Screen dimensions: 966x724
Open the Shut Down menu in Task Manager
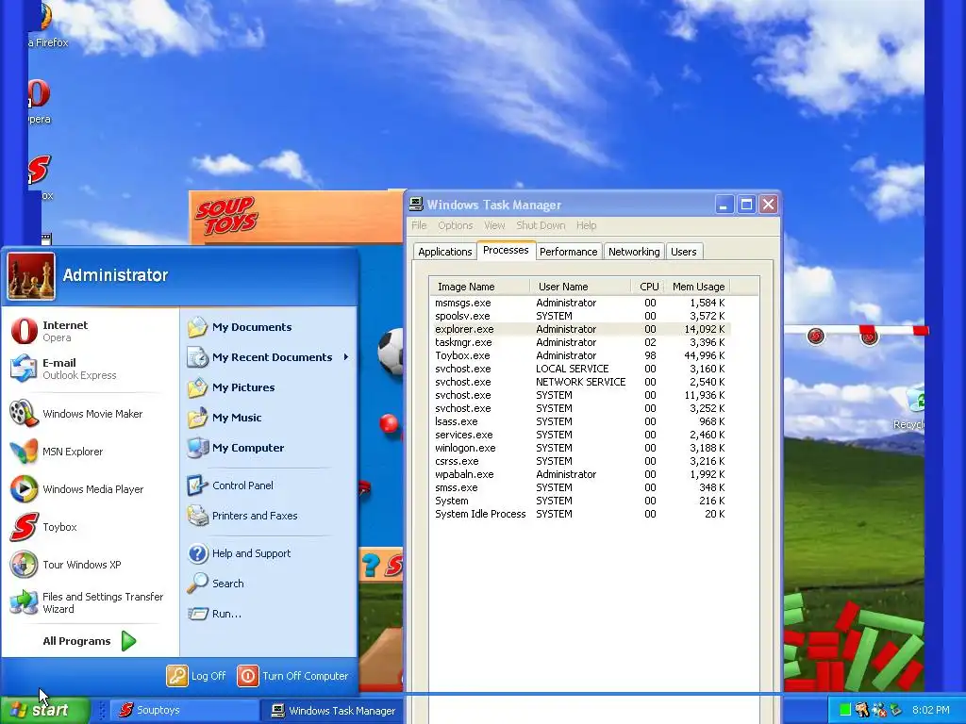(x=541, y=225)
